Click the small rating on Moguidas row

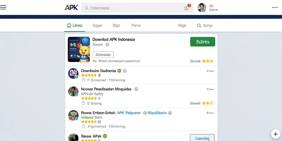[x=210, y=89]
